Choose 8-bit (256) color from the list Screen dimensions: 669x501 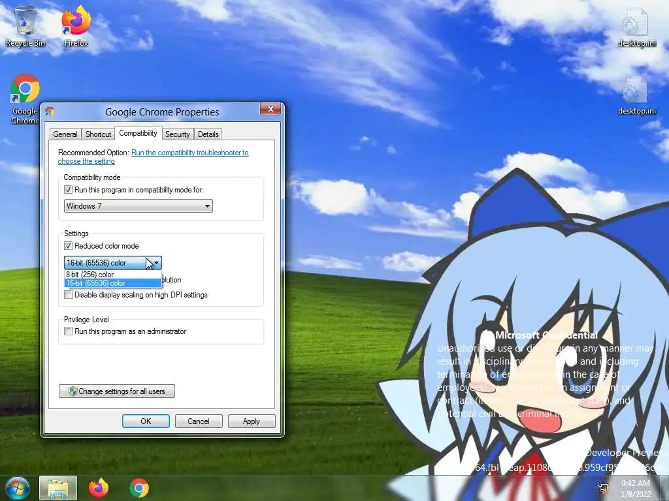(112, 275)
